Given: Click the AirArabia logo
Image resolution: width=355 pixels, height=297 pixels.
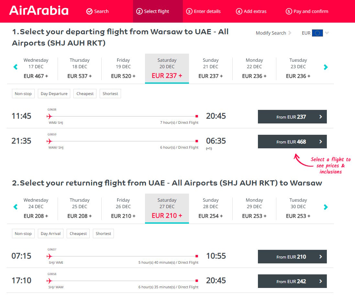Looking at the screenshot, I should tap(39, 11).
